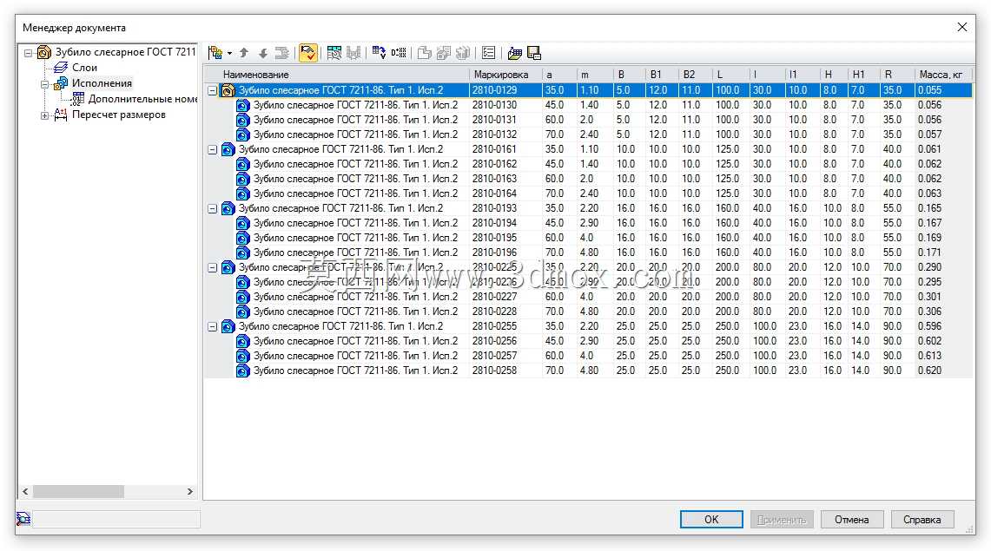Select Пересчет размеров in the tree
This screenshot has width=991, height=551.
pos(118,115)
